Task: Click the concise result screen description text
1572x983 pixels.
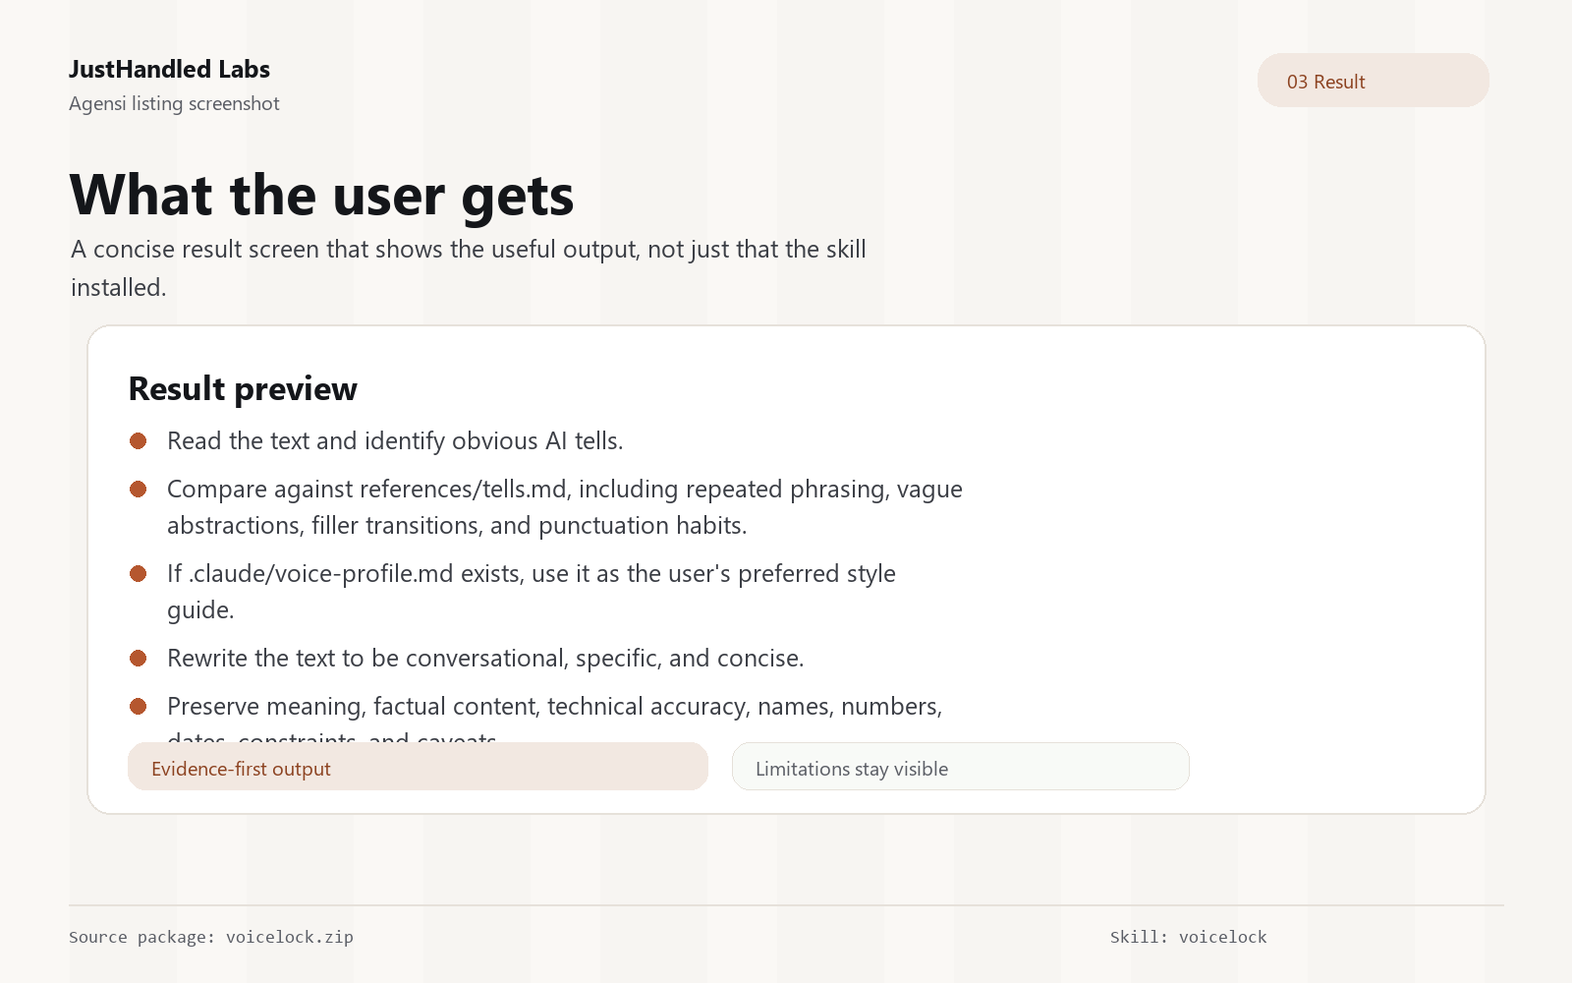Action: 469,268
